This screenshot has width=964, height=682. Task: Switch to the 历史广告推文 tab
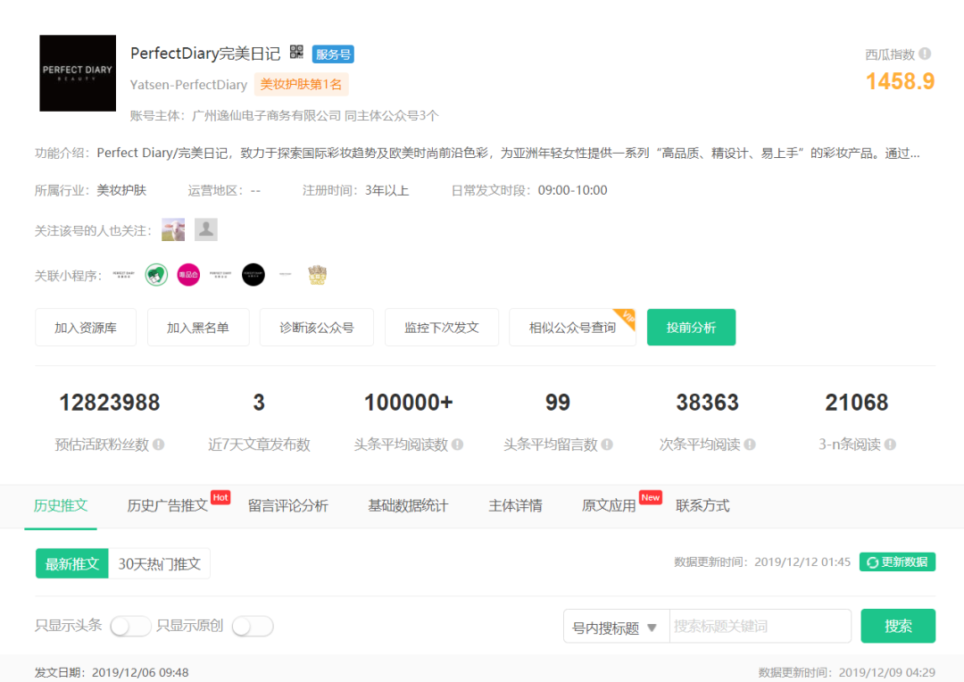(x=167, y=505)
